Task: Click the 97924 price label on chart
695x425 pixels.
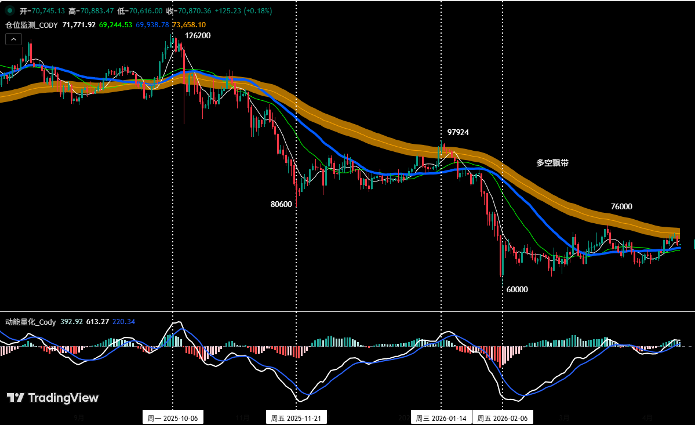Action: coord(457,133)
